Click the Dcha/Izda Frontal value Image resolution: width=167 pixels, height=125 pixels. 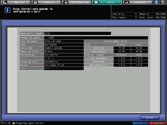click(122, 62)
